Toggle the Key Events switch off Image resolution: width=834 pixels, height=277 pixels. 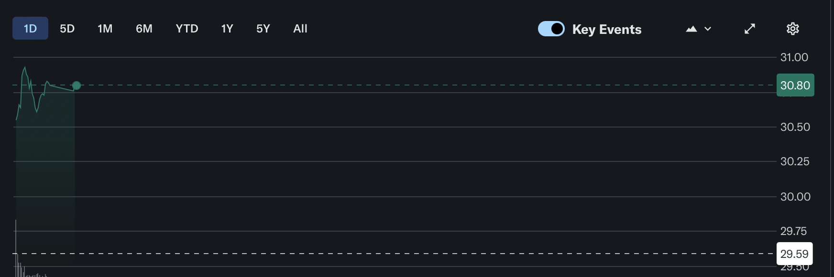click(551, 29)
